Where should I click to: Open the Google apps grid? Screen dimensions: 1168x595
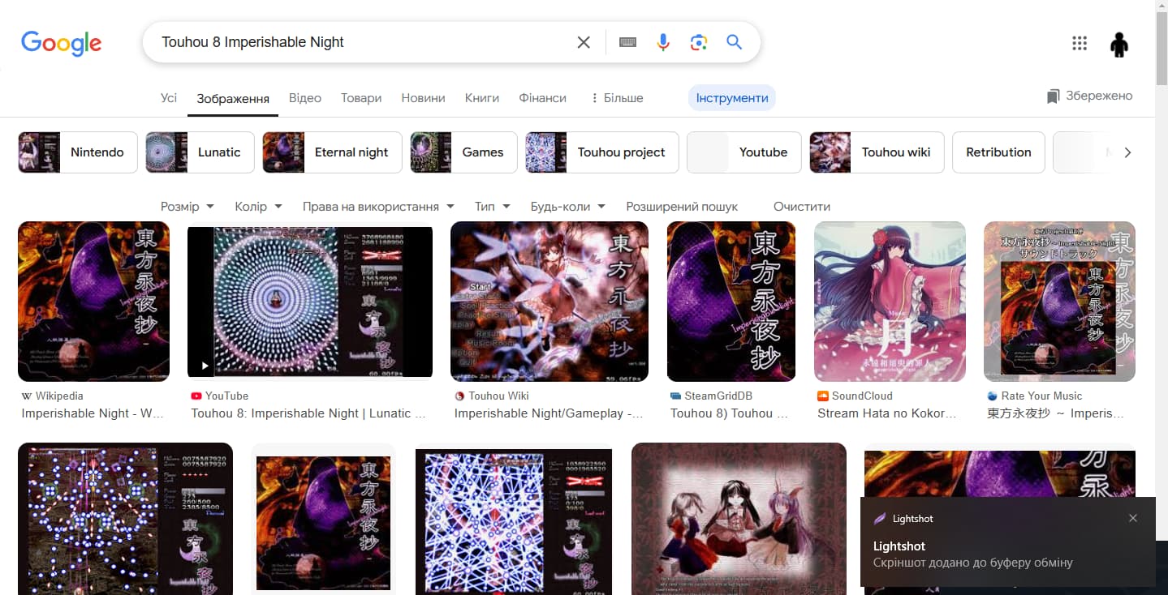click(x=1080, y=44)
